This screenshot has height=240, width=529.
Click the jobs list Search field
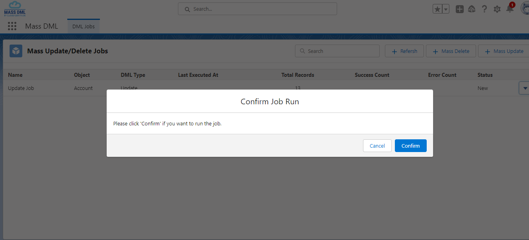tap(337, 51)
